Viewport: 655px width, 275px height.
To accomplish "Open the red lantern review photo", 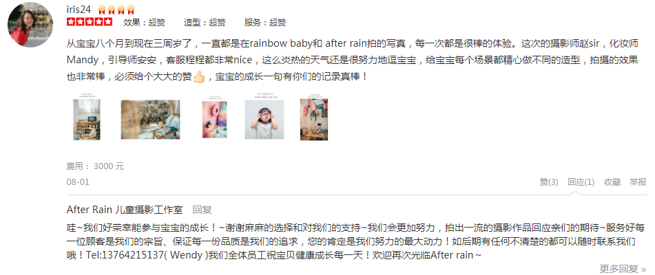I will point(313,115).
